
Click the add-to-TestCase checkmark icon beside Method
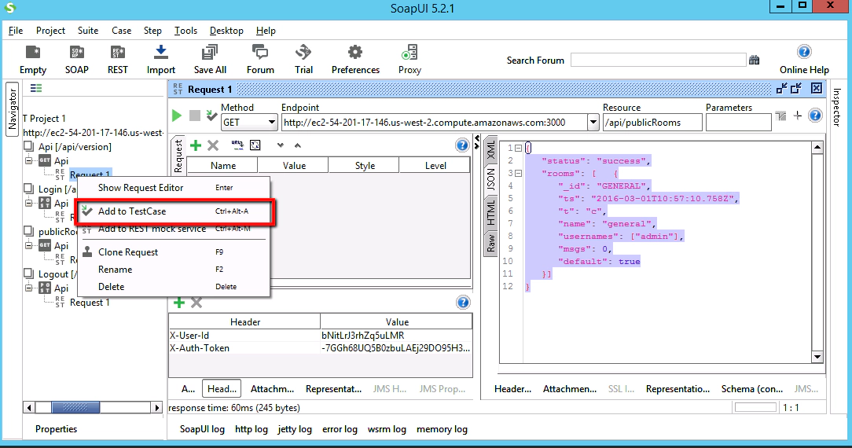click(211, 115)
